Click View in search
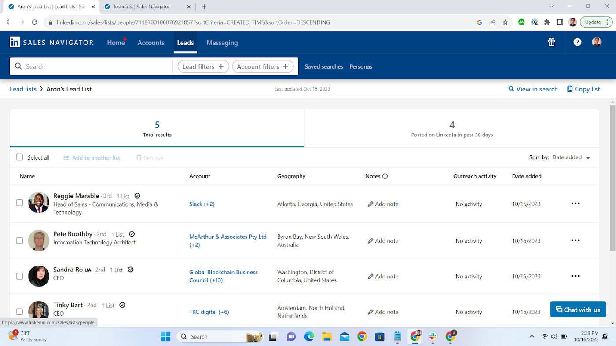 [x=533, y=89]
